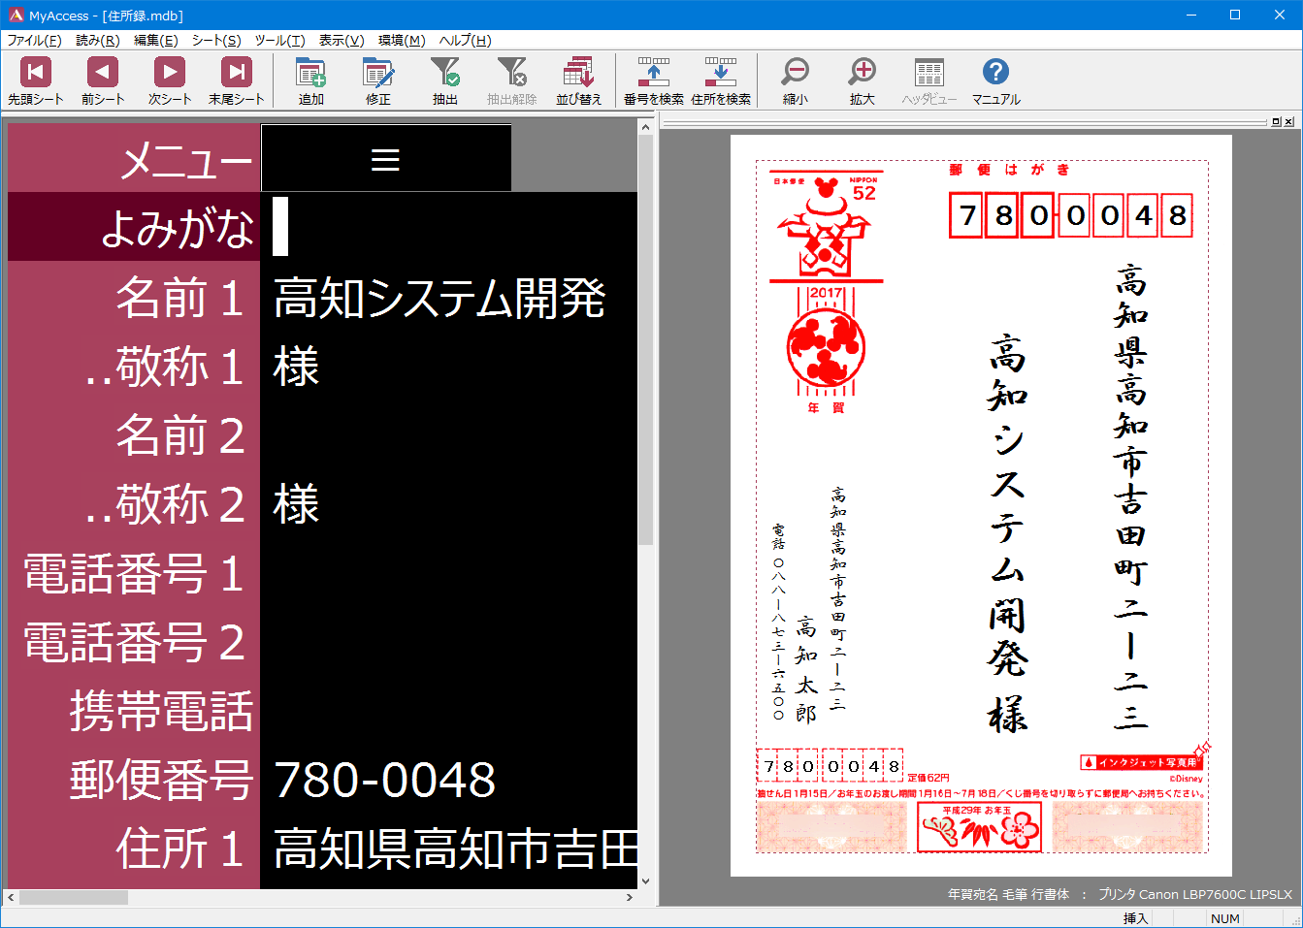The image size is (1303, 928).
Task: Open the ツール(T) menu
Action: pos(279,41)
